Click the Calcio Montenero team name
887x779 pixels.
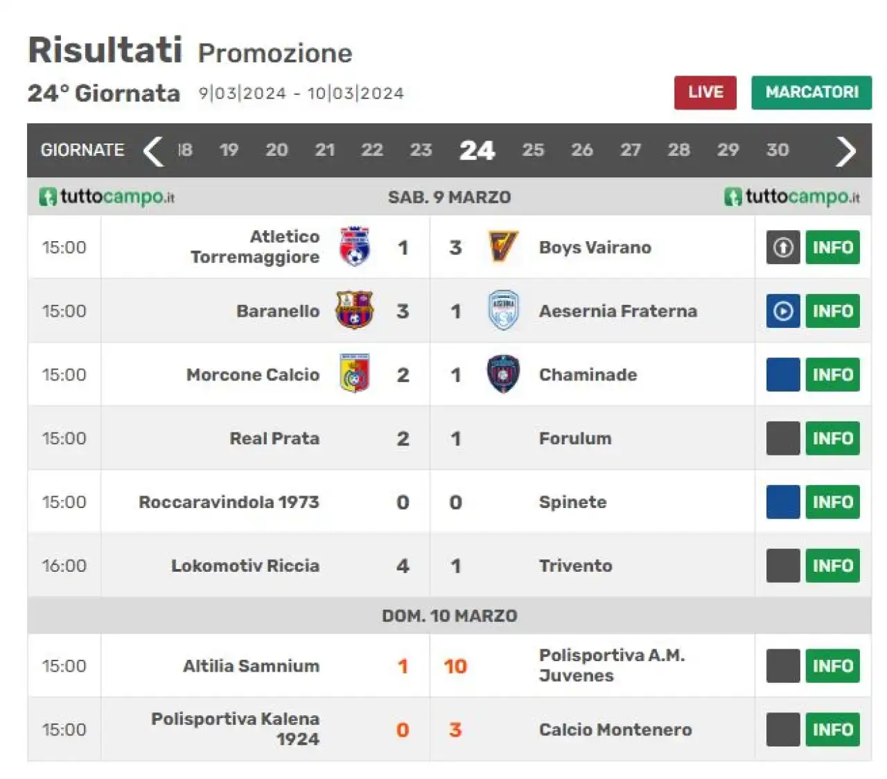pos(615,730)
